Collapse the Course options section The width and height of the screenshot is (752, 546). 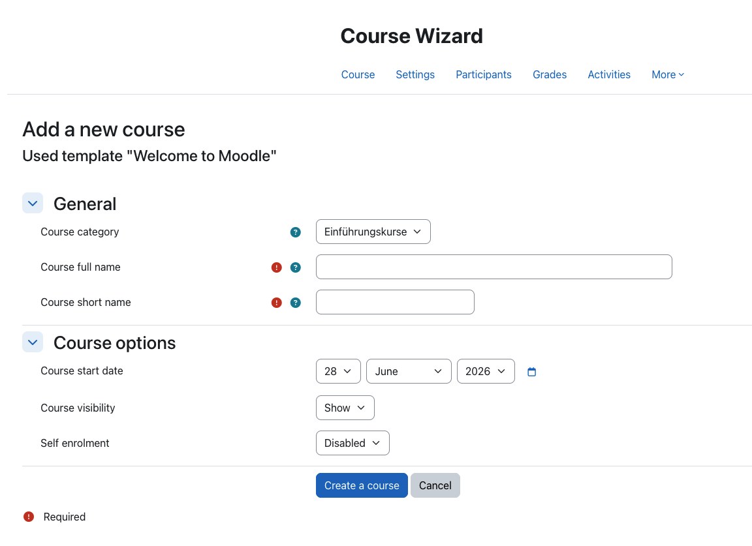33,342
